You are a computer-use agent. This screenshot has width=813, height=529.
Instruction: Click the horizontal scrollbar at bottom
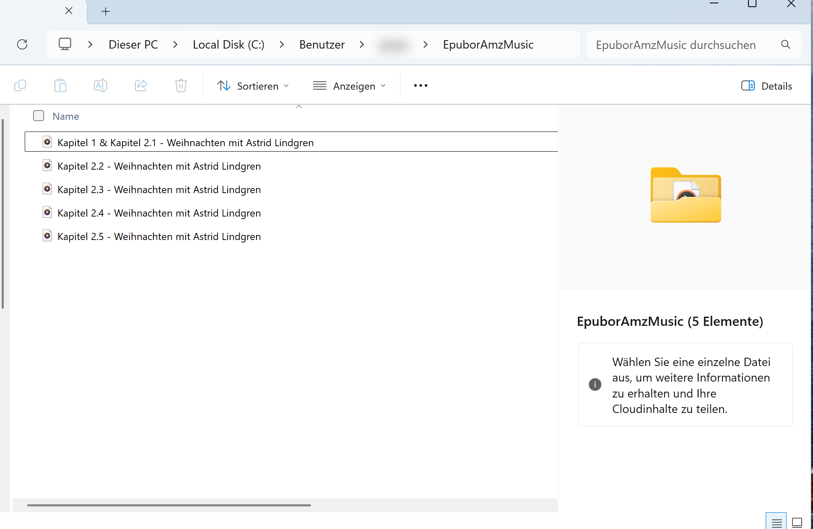(x=169, y=505)
